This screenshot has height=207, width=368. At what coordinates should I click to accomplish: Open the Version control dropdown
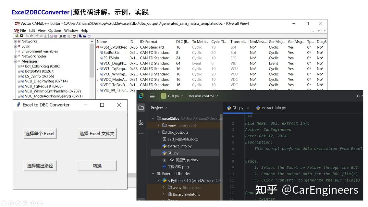point(203,96)
